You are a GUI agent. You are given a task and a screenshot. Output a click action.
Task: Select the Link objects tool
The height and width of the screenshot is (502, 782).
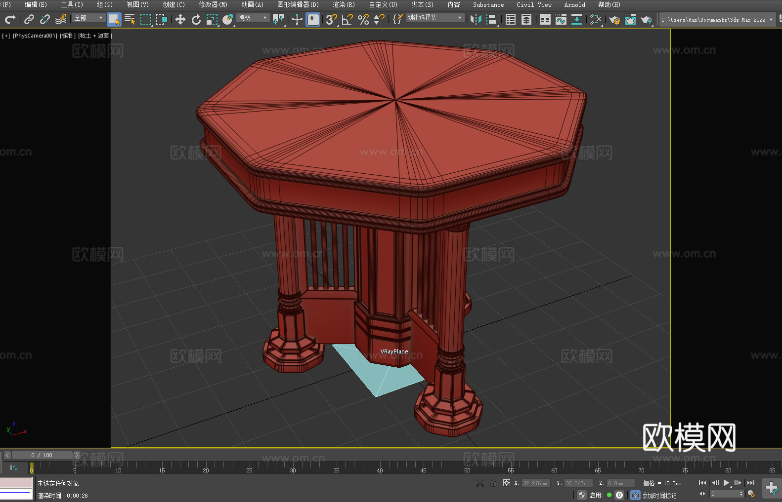click(x=29, y=20)
